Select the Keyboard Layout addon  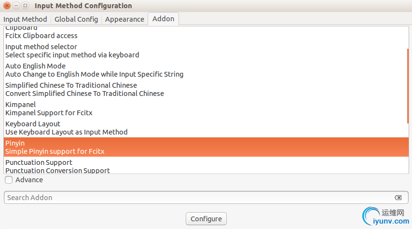(206, 128)
